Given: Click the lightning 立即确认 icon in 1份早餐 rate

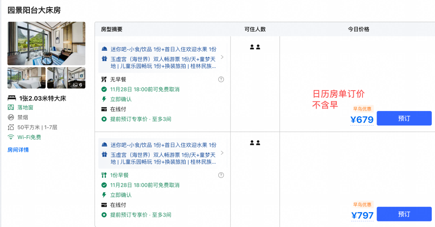Looking at the screenshot, I should [x=104, y=195].
